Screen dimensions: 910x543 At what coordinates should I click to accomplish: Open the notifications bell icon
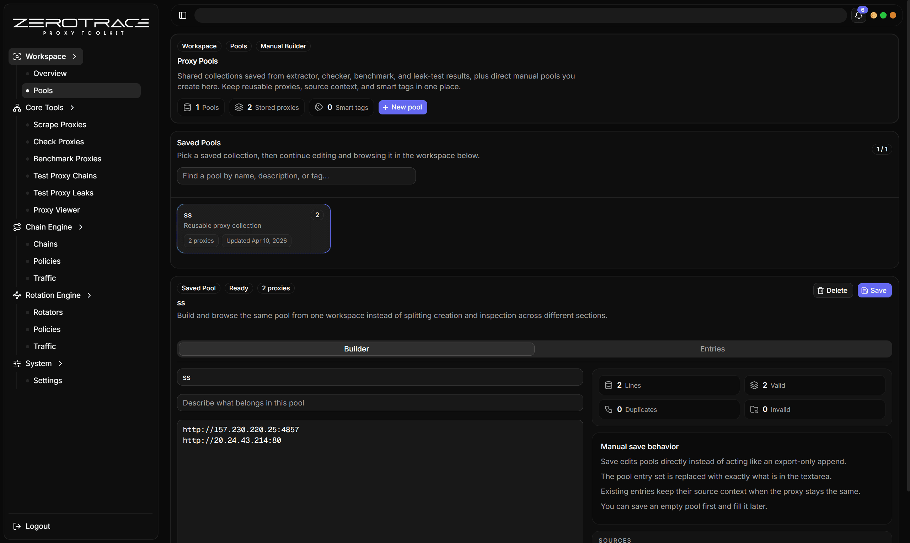click(858, 15)
